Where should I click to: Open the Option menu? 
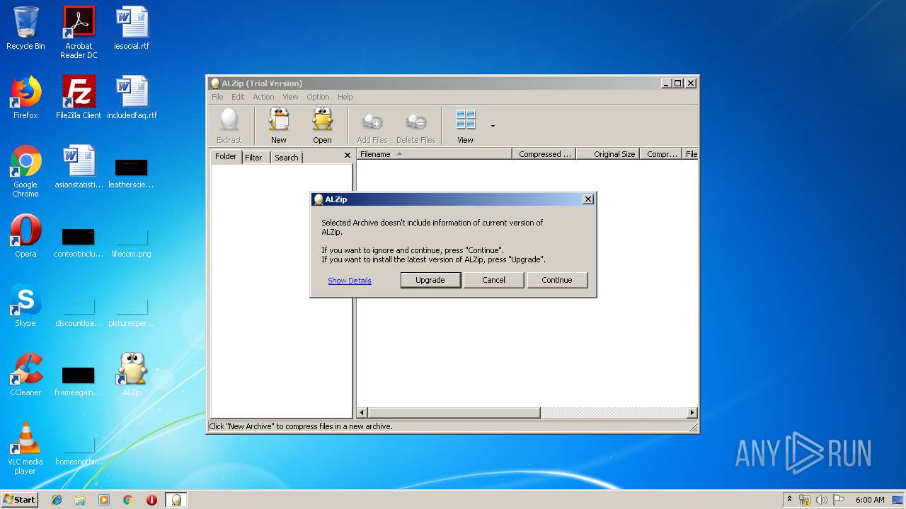(318, 97)
